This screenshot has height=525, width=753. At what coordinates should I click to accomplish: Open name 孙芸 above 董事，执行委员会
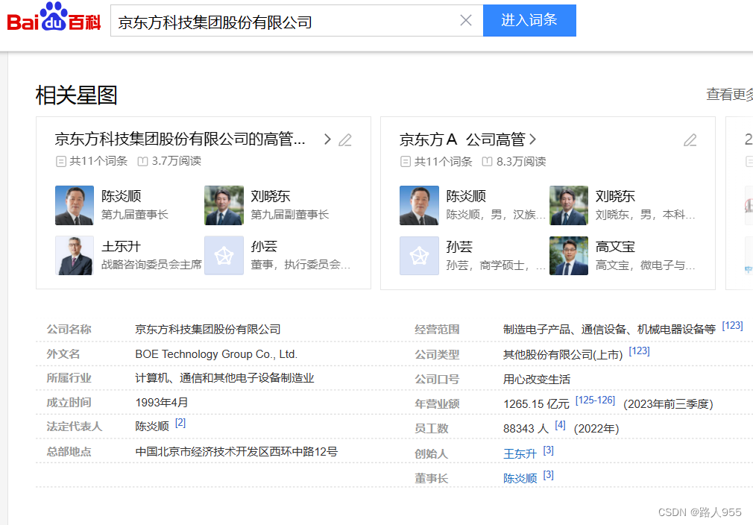point(264,246)
